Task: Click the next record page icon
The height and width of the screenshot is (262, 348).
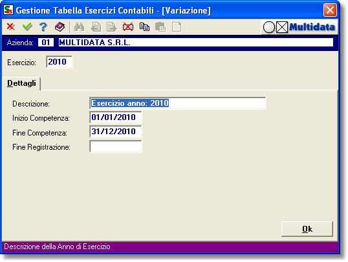Action: click(x=112, y=27)
